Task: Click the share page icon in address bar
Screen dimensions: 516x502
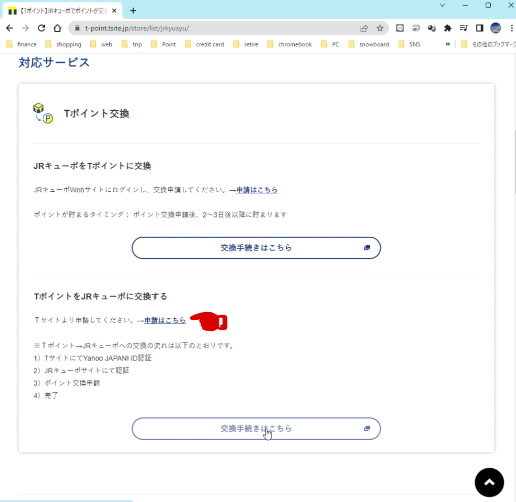Action: (x=364, y=28)
